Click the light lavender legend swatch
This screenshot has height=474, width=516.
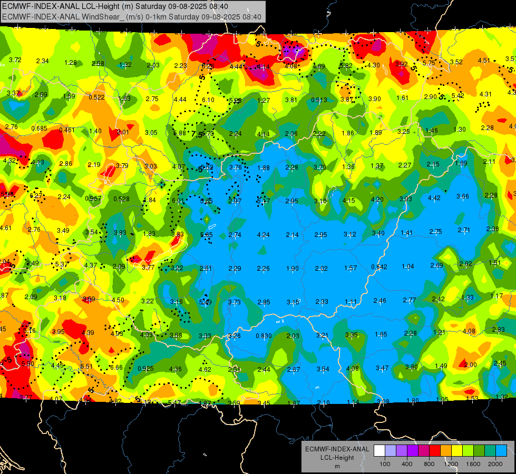[x=390, y=451]
